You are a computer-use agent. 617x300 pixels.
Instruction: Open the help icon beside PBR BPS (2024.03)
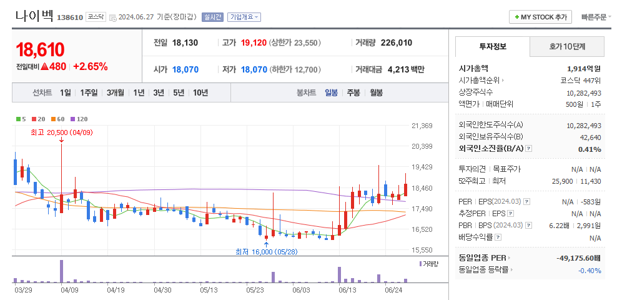pos(528,226)
